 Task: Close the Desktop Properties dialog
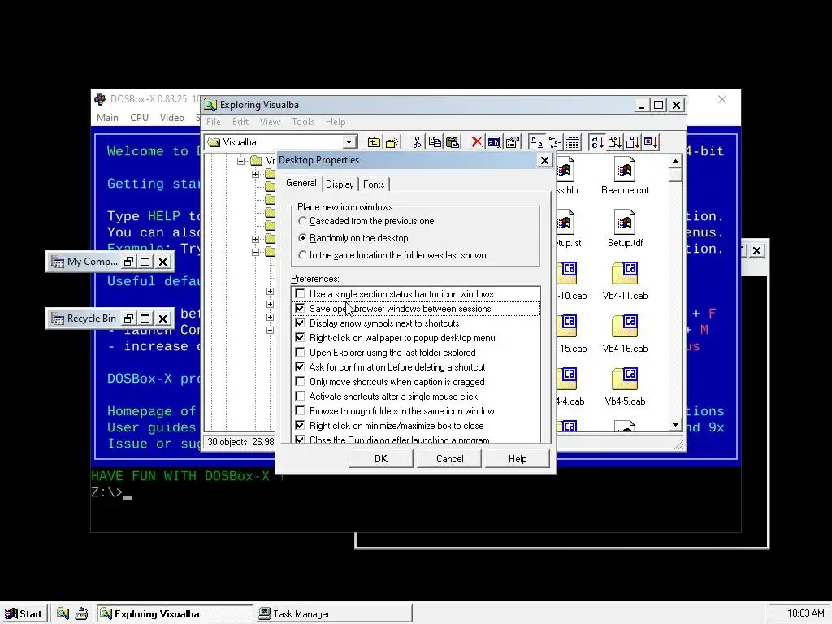point(544,160)
